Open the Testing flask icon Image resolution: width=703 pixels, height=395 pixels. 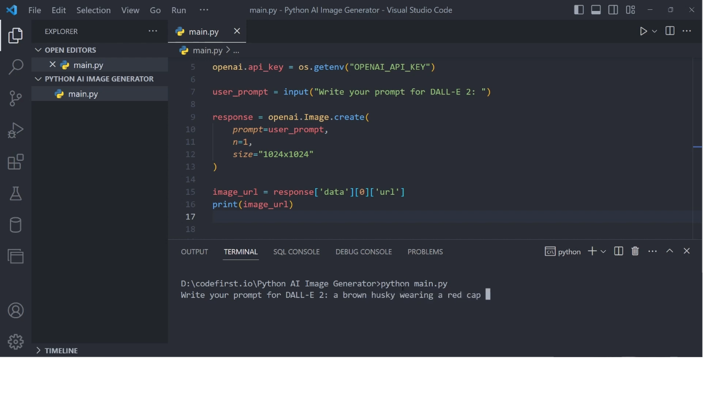pos(15,193)
